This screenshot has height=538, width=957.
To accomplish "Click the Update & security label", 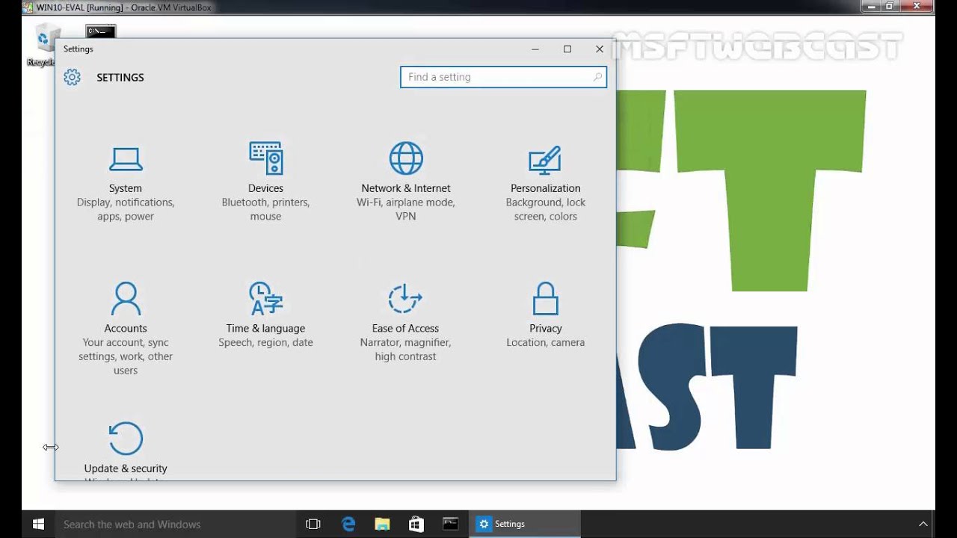I will [126, 469].
